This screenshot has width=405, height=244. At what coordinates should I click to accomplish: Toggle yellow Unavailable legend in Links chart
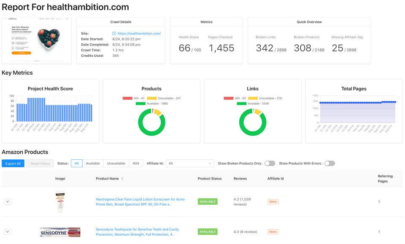(x=265, y=98)
